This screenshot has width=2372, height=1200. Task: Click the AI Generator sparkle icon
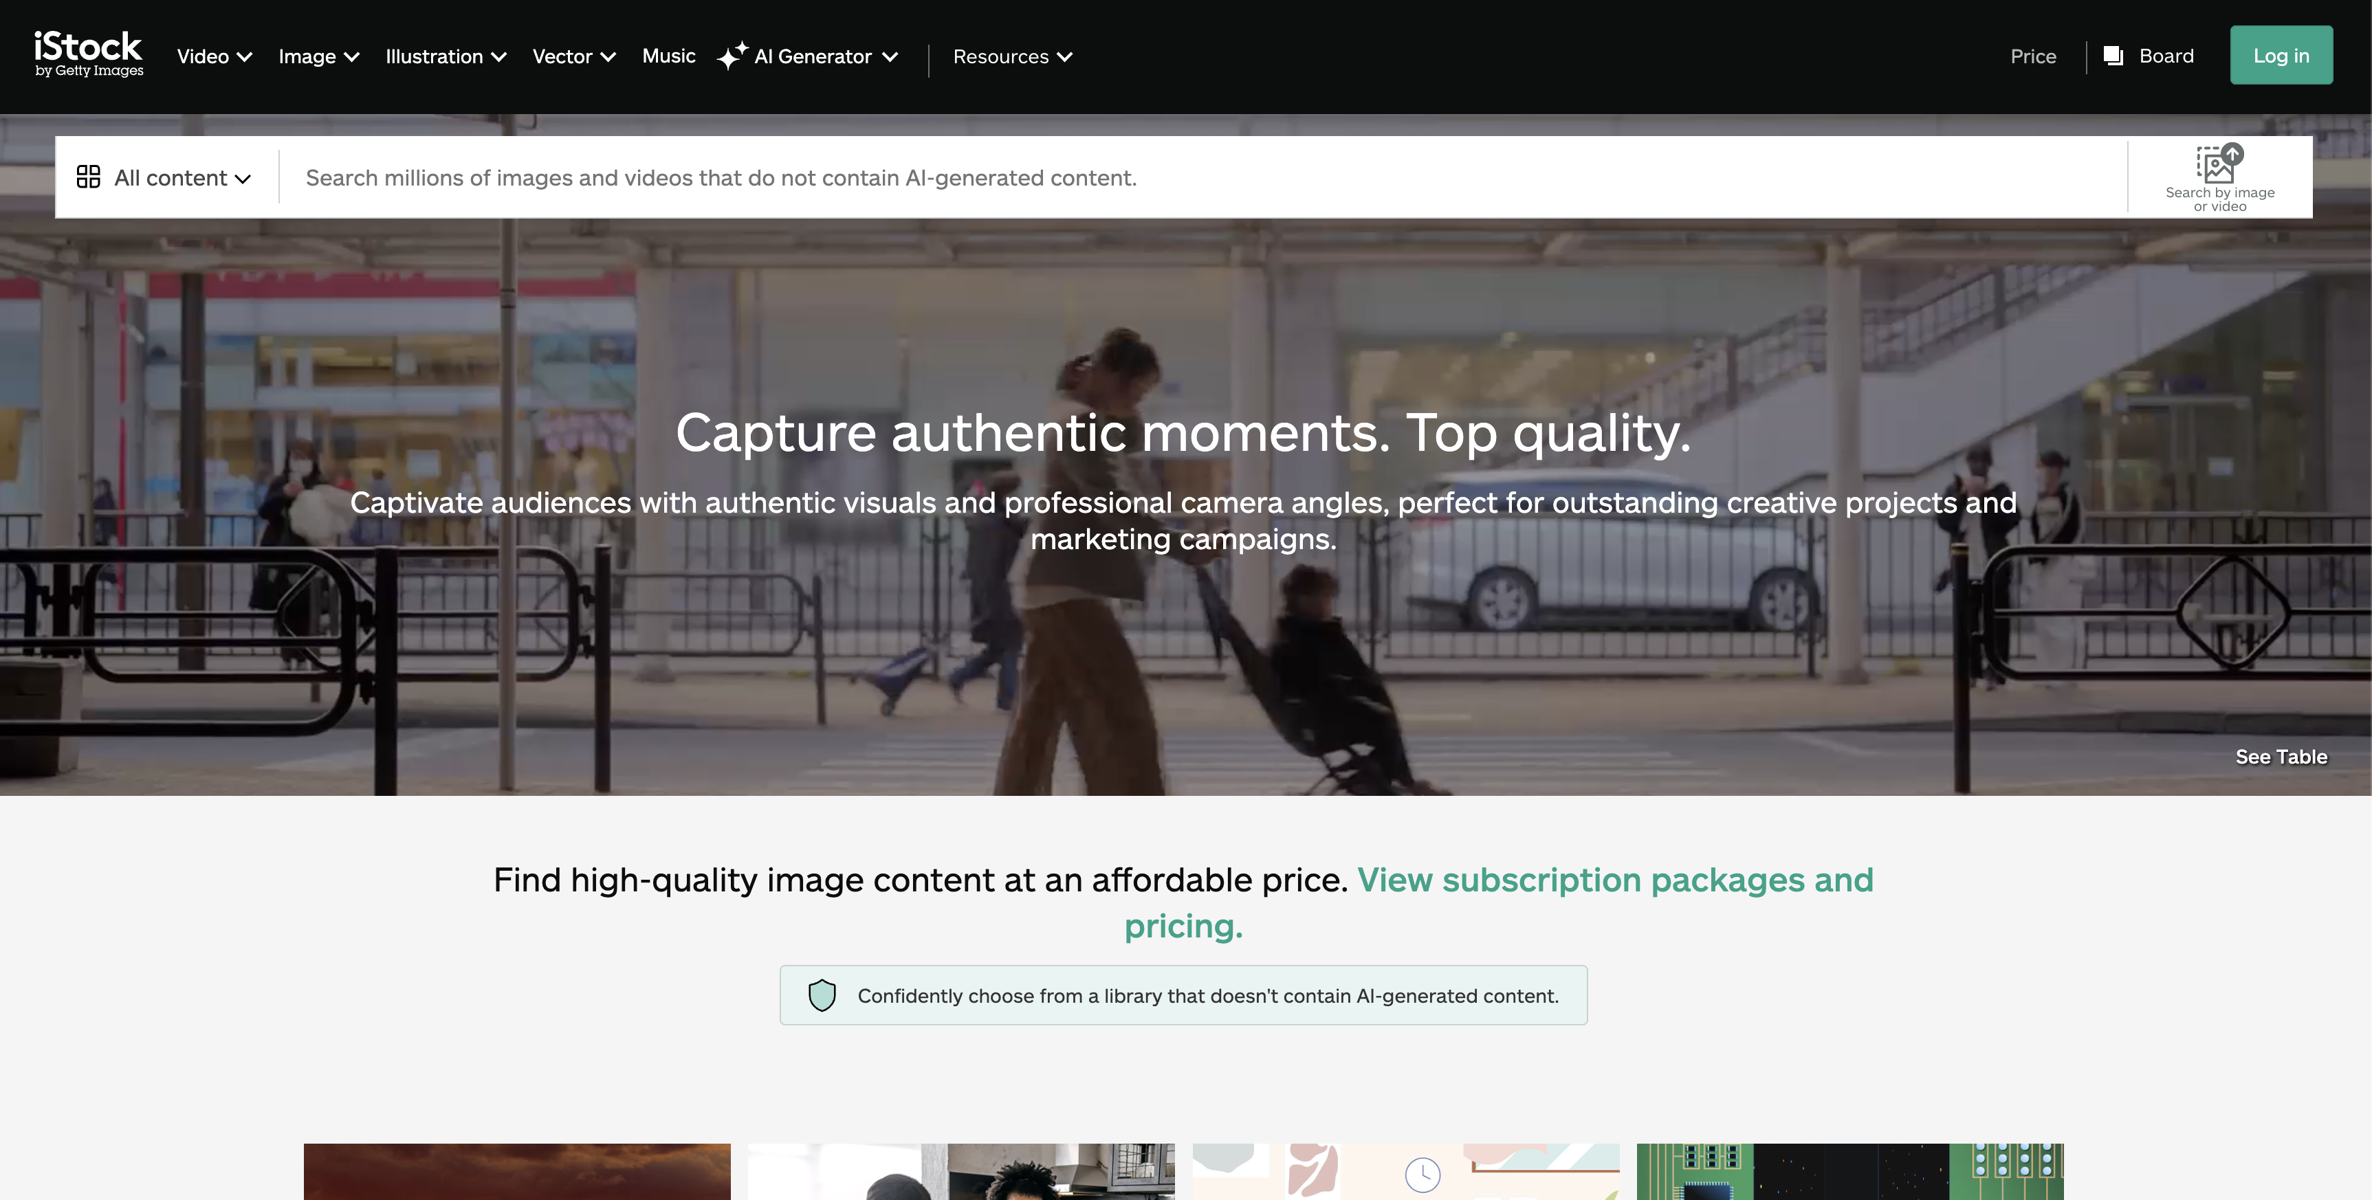pos(733,56)
